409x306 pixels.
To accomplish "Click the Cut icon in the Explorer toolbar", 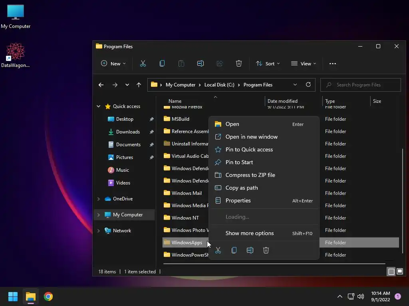I will (143, 63).
